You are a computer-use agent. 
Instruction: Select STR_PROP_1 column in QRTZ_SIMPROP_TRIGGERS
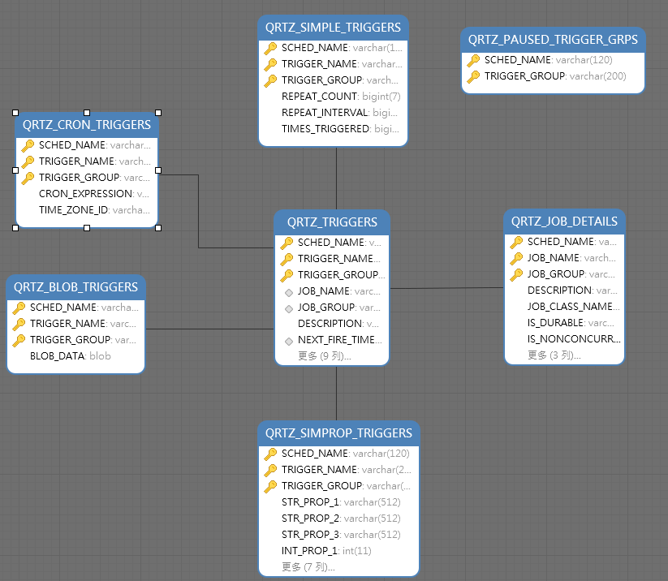[x=341, y=502]
